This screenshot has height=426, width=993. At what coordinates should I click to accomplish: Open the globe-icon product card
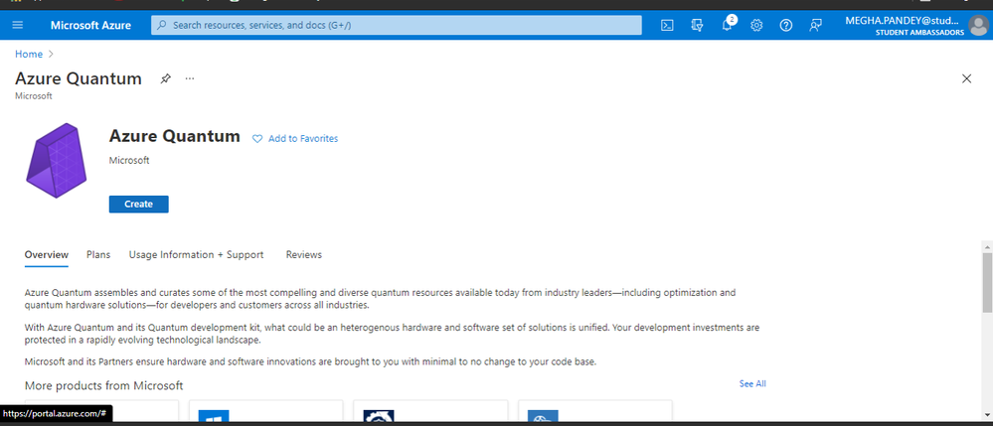[x=594, y=410]
